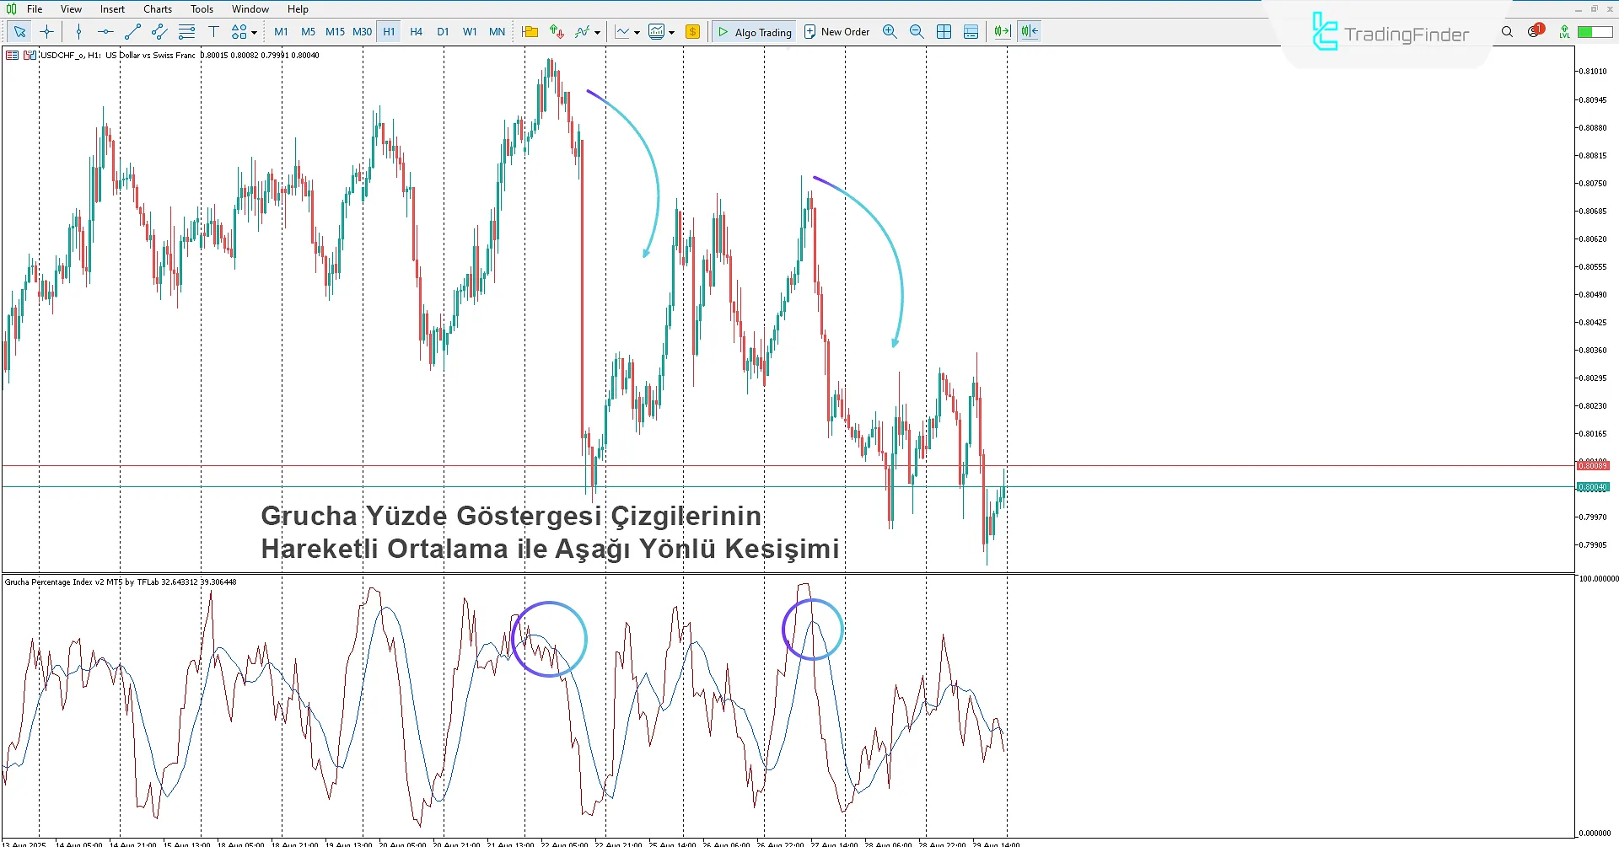The image size is (1619, 847).
Task: Select the Text label tool
Action: click(213, 31)
